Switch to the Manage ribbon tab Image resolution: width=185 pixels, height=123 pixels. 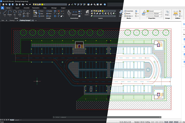[x=54, y=8]
